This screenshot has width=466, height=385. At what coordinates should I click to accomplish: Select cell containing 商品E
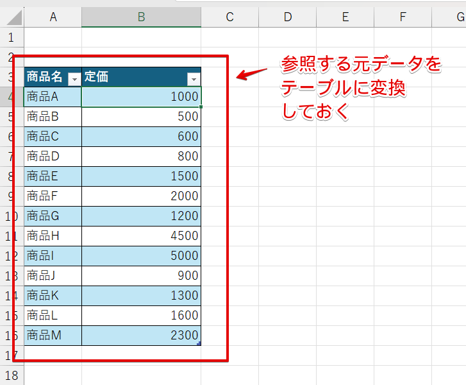(x=53, y=176)
